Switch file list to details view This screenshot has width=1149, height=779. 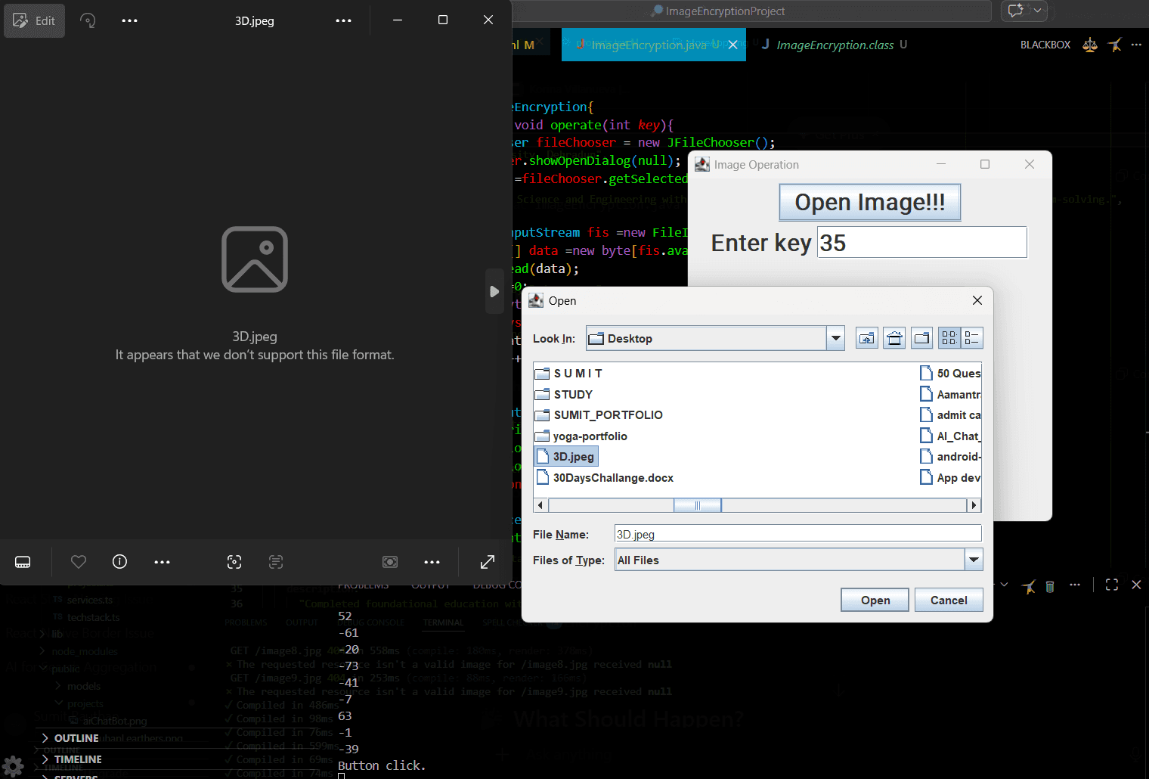click(x=971, y=337)
